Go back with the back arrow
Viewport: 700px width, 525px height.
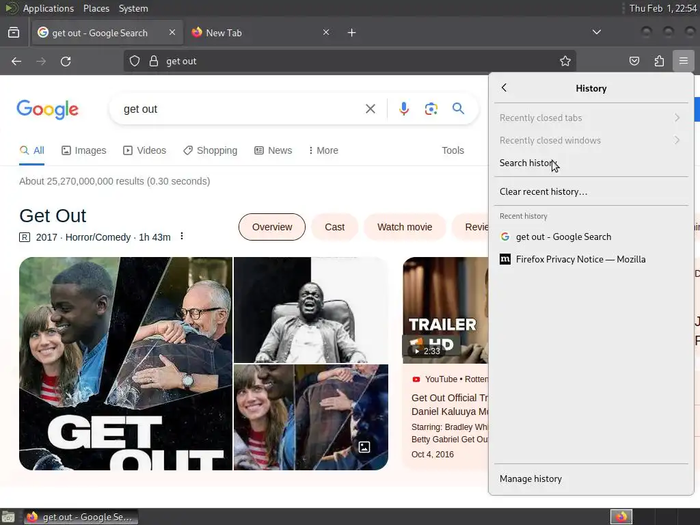point(16,61)
